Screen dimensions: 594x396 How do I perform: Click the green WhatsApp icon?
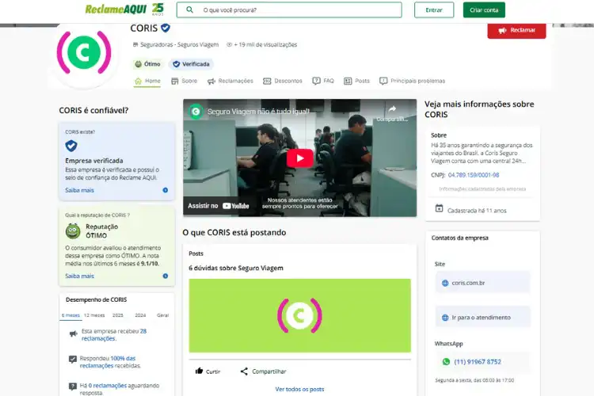[x=446, y=362]
